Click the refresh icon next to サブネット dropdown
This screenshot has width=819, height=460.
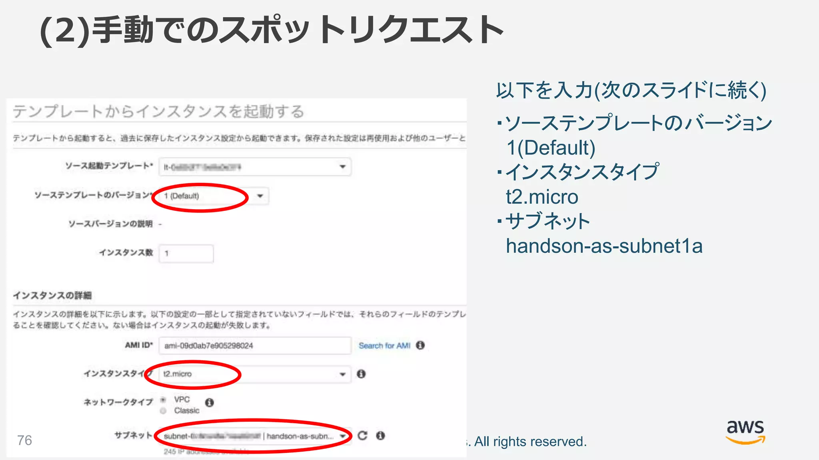click(x=362, y=436)
